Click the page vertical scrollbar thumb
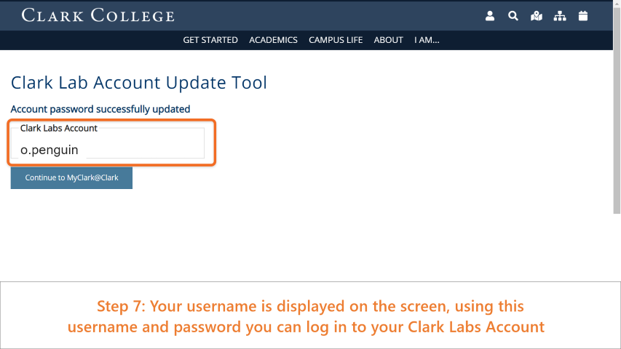The height and width of the screenshot is (349, 621). 617,109
